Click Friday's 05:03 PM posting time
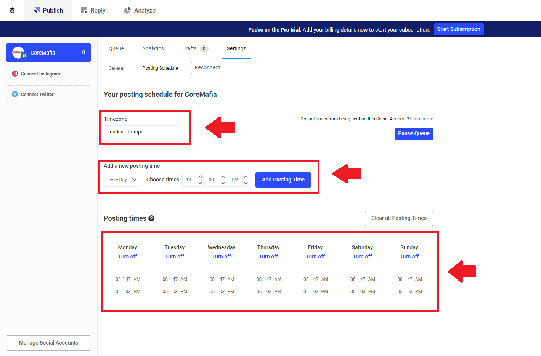 point(316,292)
